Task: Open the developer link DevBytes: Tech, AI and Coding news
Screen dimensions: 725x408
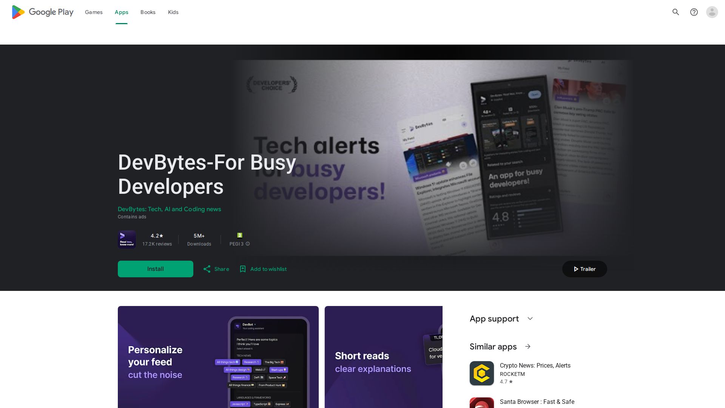Action: [170, 209]
